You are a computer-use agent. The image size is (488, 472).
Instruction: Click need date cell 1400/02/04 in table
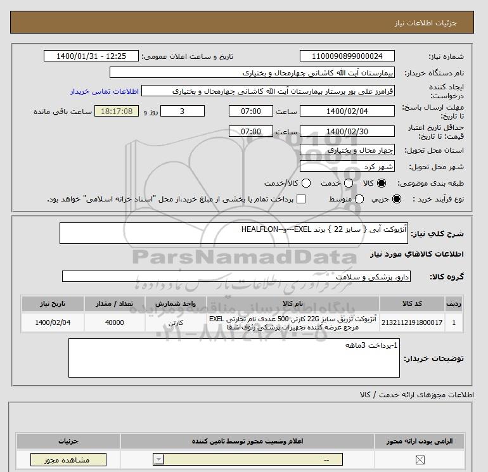[53, 322]
